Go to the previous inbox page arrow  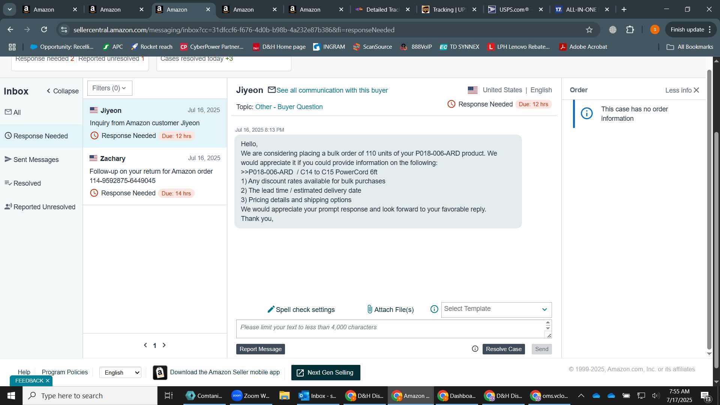pos(145,345)
